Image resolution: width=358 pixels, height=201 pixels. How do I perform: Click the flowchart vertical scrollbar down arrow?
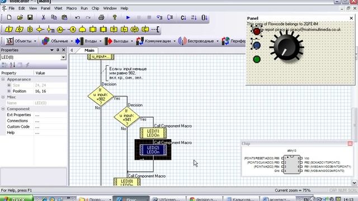point(354,183)
